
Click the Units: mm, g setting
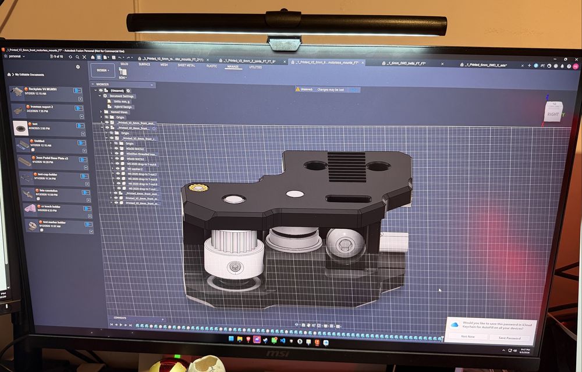tap(122, 101)
